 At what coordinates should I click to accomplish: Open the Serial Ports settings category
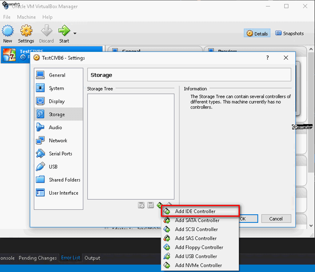[58, 153]
